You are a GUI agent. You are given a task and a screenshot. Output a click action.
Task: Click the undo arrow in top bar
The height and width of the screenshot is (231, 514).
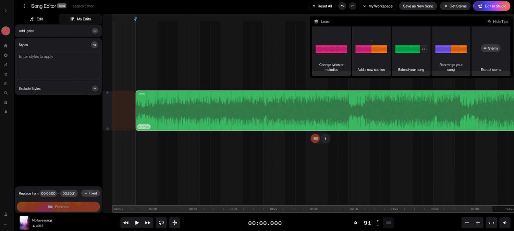[342, 6]
